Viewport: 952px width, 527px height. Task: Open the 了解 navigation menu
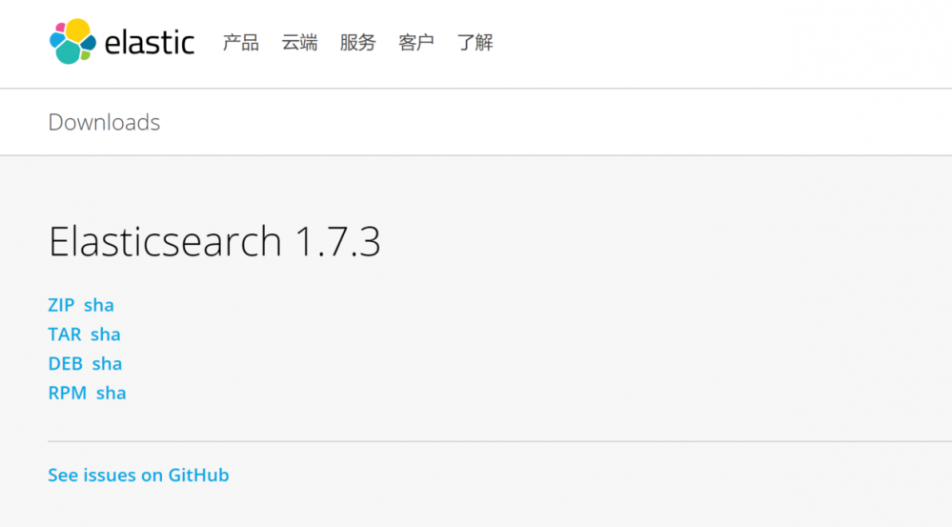tap(475, 43)
